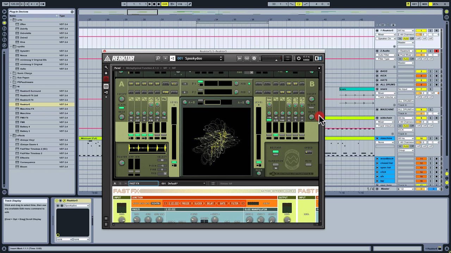Fold the snare track

(x=377, y=89)
